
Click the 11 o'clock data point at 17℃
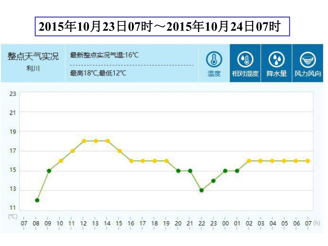tap(72, 151)
